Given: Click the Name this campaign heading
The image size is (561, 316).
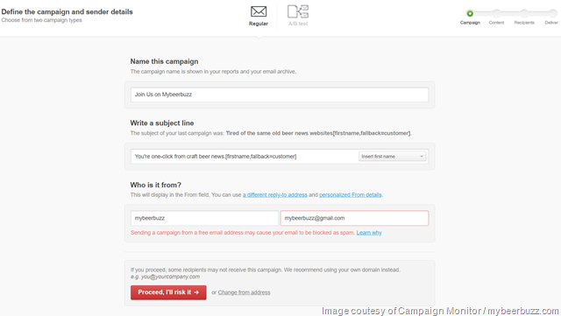Looking at the screenshot, I should click(x=164, y=61).
